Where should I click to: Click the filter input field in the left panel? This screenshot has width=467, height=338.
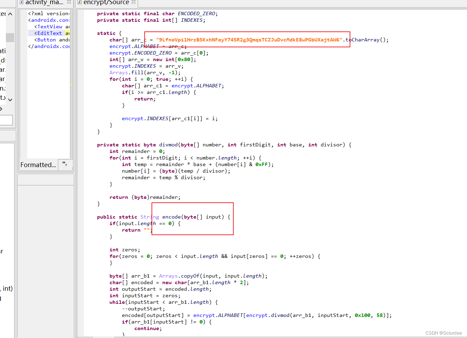(x=6, y=120)
